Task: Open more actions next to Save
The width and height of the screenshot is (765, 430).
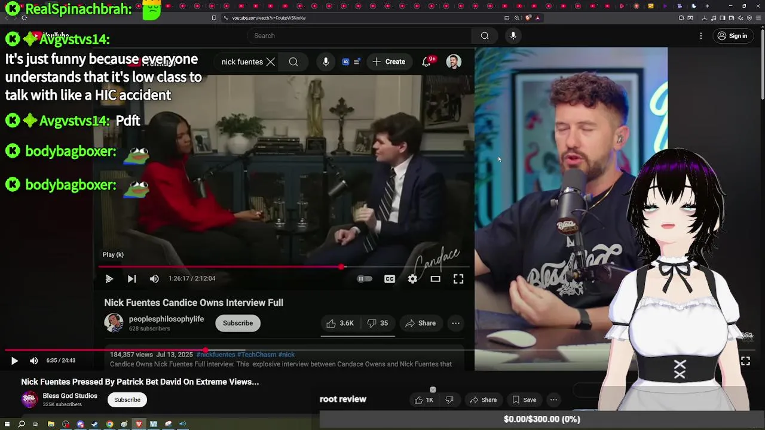Action: (553, 400)
